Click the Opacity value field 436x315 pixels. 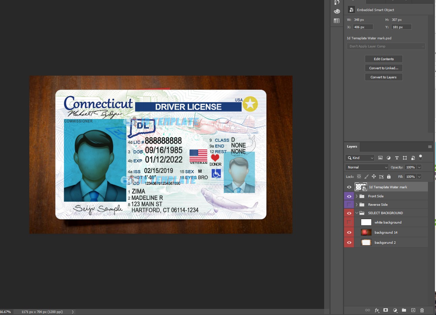pyautogui.click(x=410, y=167)
